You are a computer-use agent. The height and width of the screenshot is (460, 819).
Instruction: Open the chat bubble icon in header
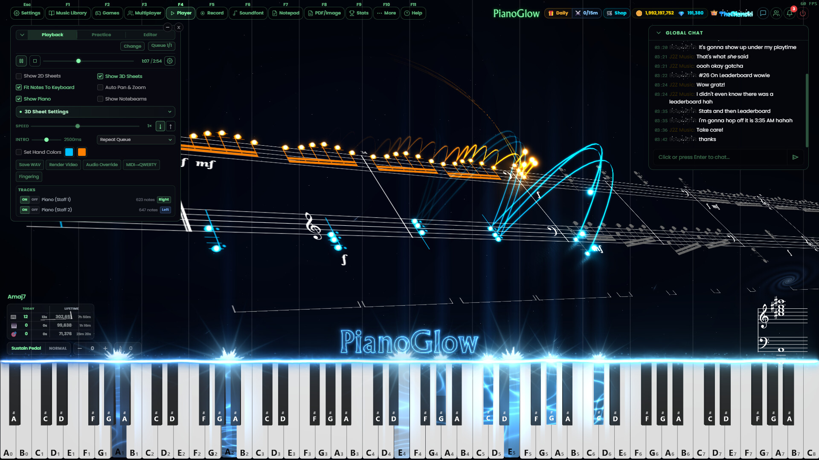tap(763, 13)
